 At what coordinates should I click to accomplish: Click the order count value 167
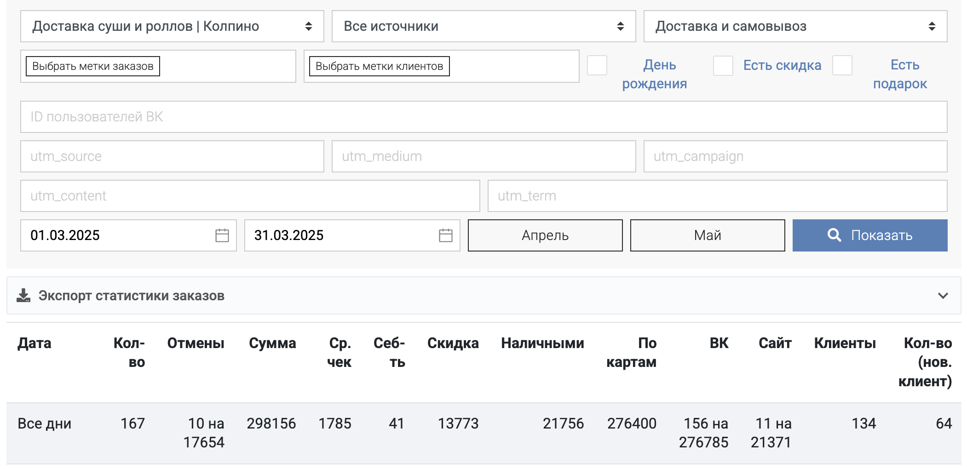click(132, 423)
